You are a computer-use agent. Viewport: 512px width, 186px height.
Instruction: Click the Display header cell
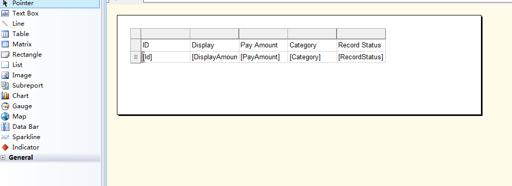coord(215,45)
